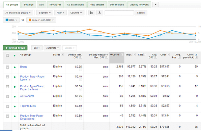Switch to the Ad extensions tab
The image size is (201, 131).
point(76,5)
